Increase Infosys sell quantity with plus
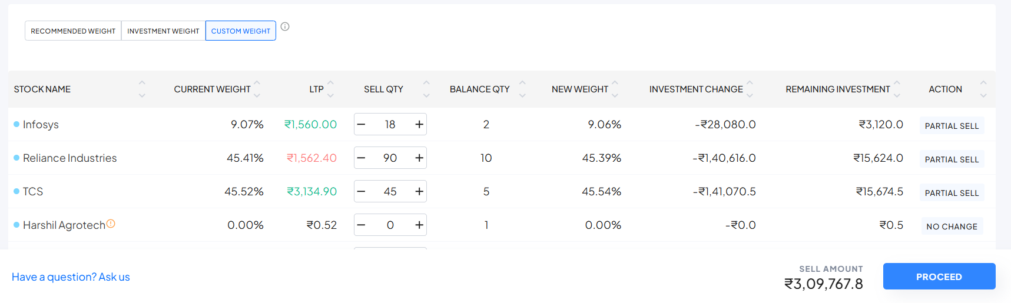 (x=419, y=124)
